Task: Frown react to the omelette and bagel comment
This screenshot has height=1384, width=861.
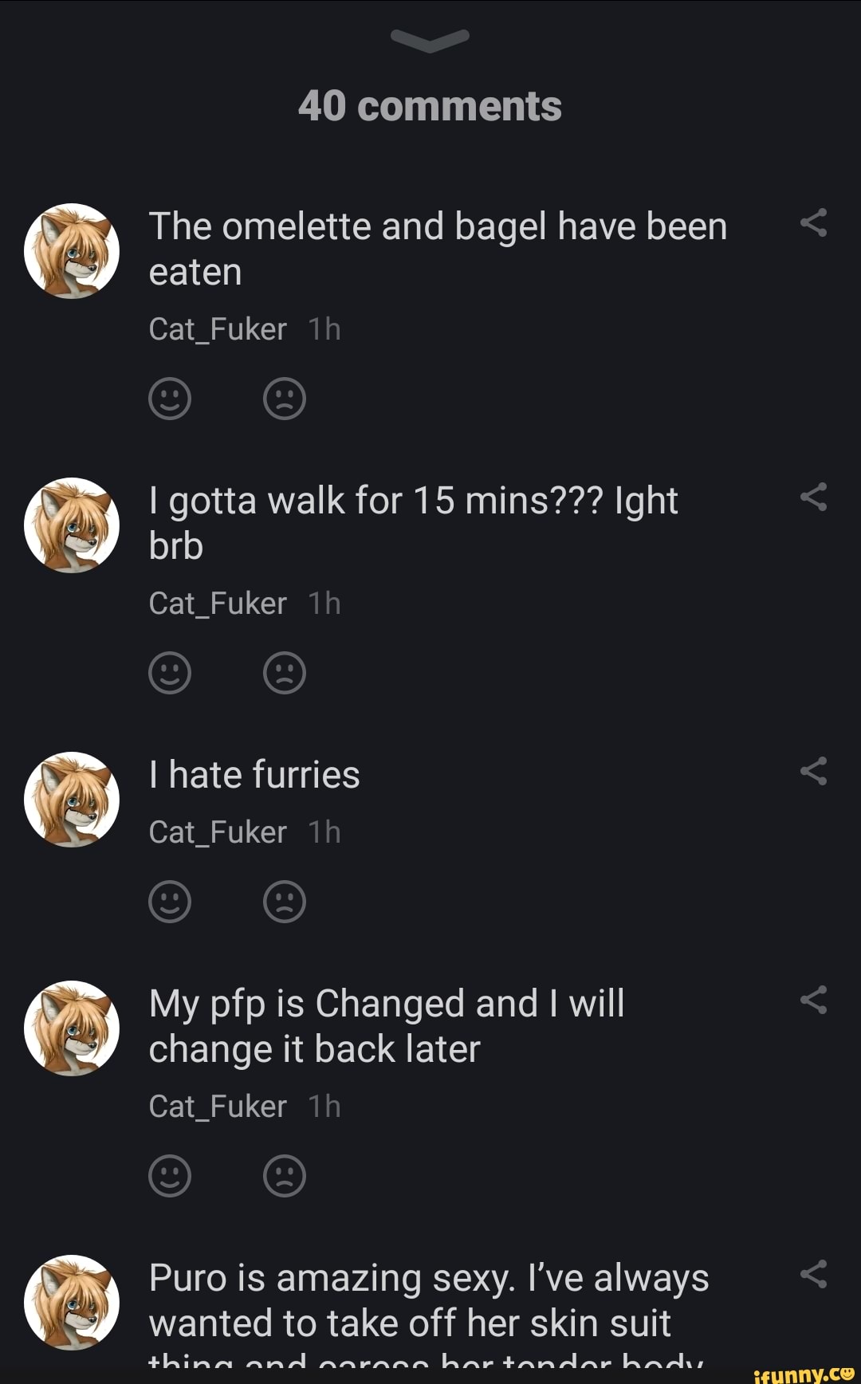Action: coord(285,399)
